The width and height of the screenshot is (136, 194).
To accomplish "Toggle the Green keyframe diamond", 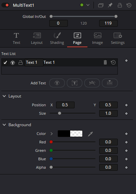I will click(126, 150).
